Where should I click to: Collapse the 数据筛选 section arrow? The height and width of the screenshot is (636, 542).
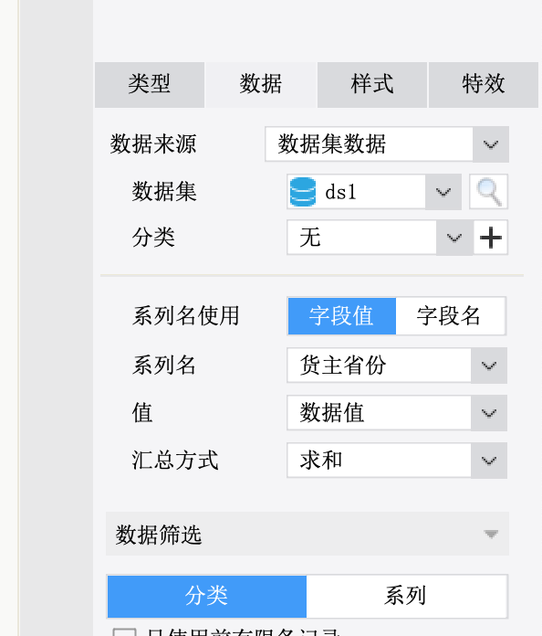491,534
